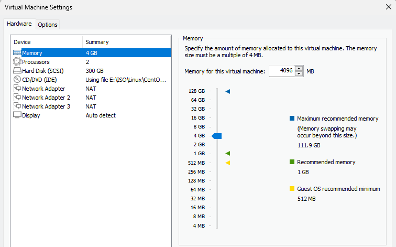Click the blue maximum recommended memory marker
The width and height of the screenshot is (396, 247).
[228, 91]
